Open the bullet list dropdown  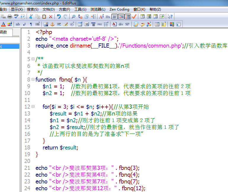pyautogui.click(x=106, y=24)
